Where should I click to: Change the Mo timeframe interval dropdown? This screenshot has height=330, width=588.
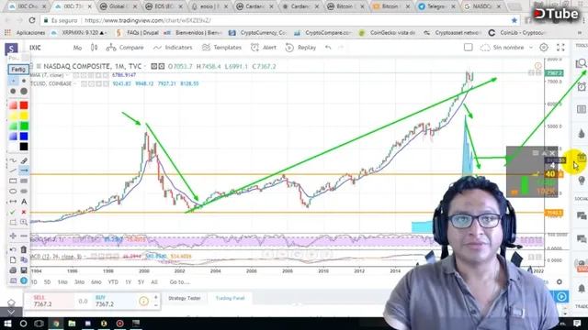[77, 48]
